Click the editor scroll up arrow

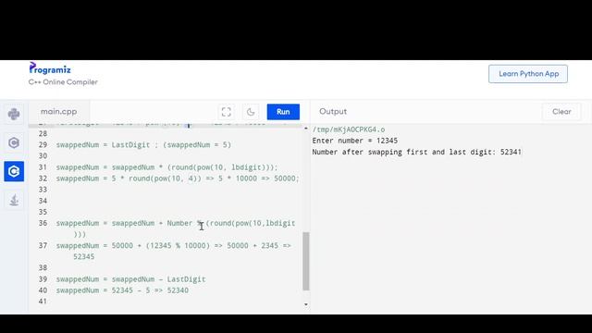coord(306,129)
